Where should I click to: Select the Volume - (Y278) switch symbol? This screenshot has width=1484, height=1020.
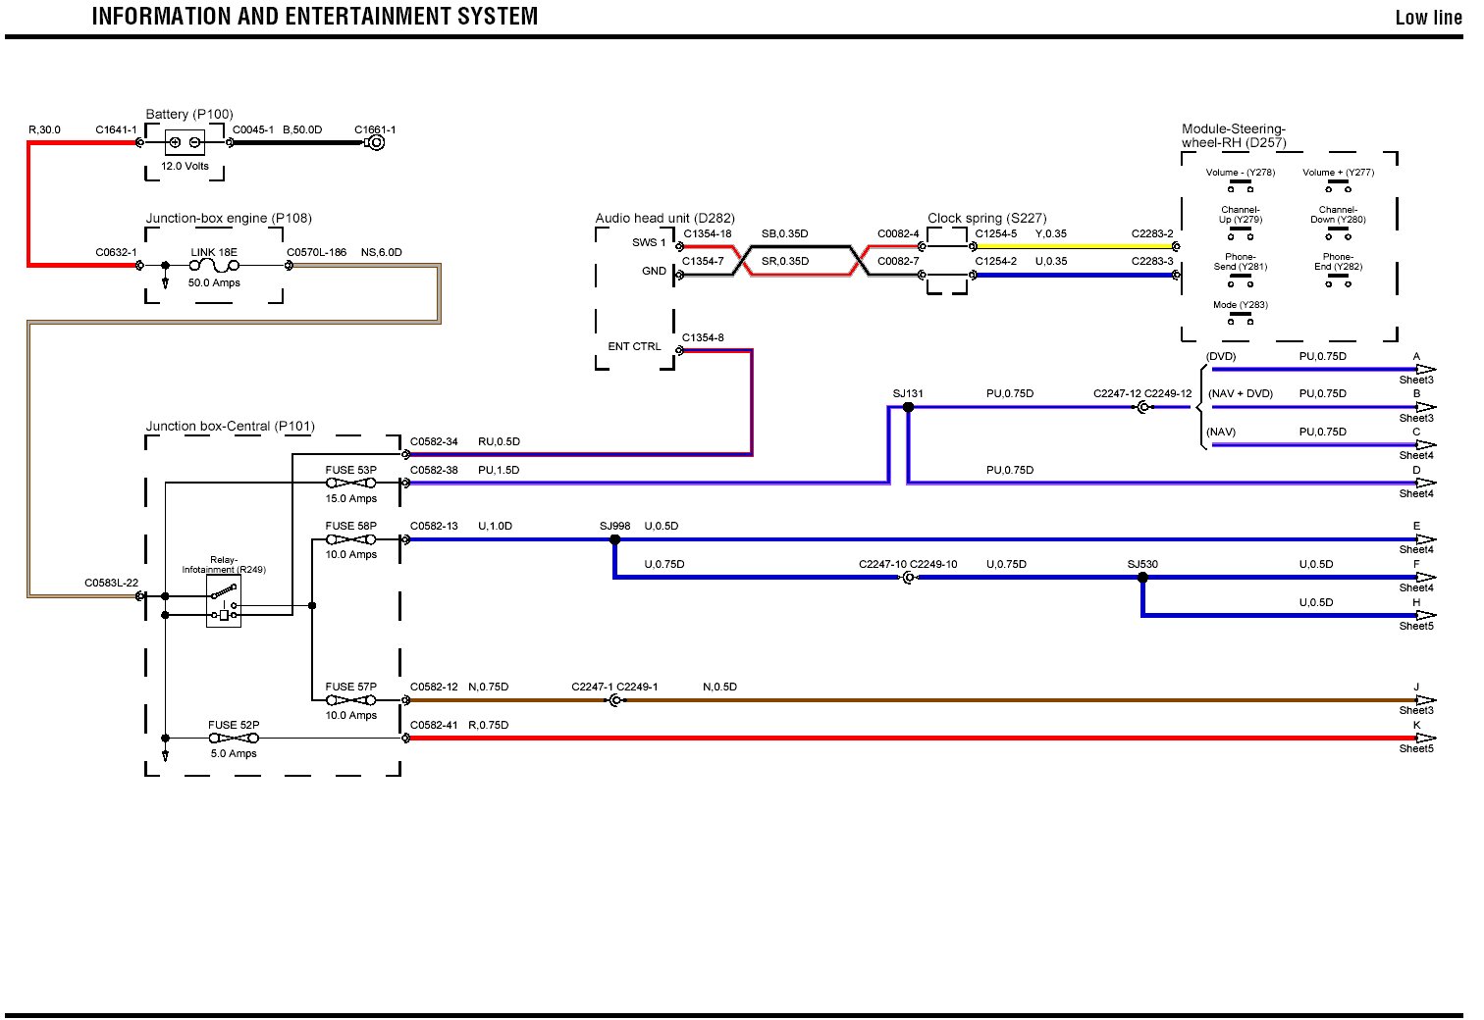(x=1241, y=185)
